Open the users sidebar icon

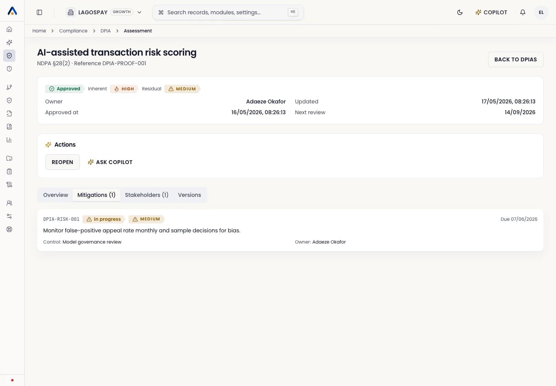9,203
